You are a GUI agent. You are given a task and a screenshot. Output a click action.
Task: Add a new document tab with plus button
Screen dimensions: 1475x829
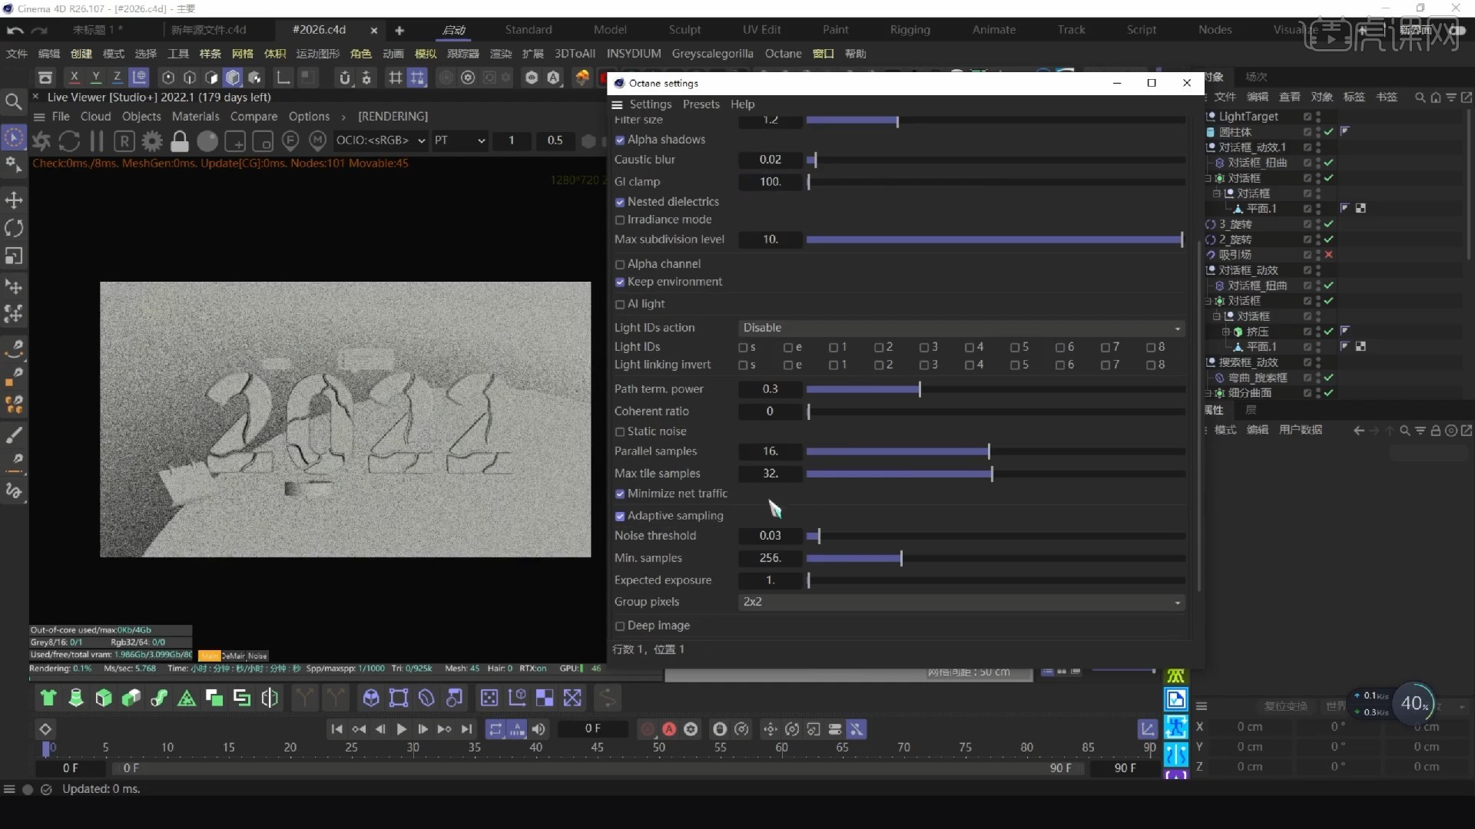(x=399, y=31)
